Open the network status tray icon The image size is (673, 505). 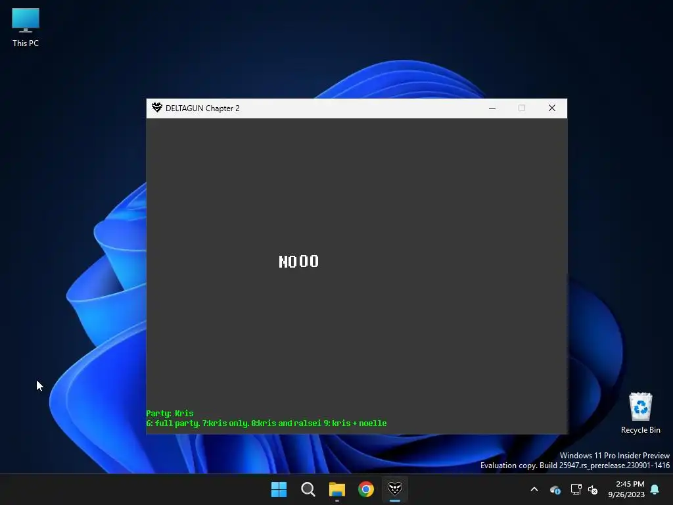[x=576, y=489]
